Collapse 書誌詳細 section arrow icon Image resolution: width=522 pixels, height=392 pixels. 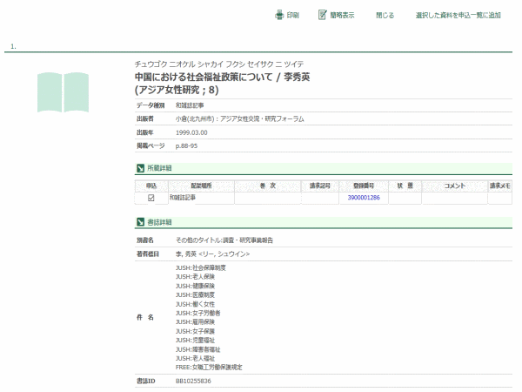140,222
